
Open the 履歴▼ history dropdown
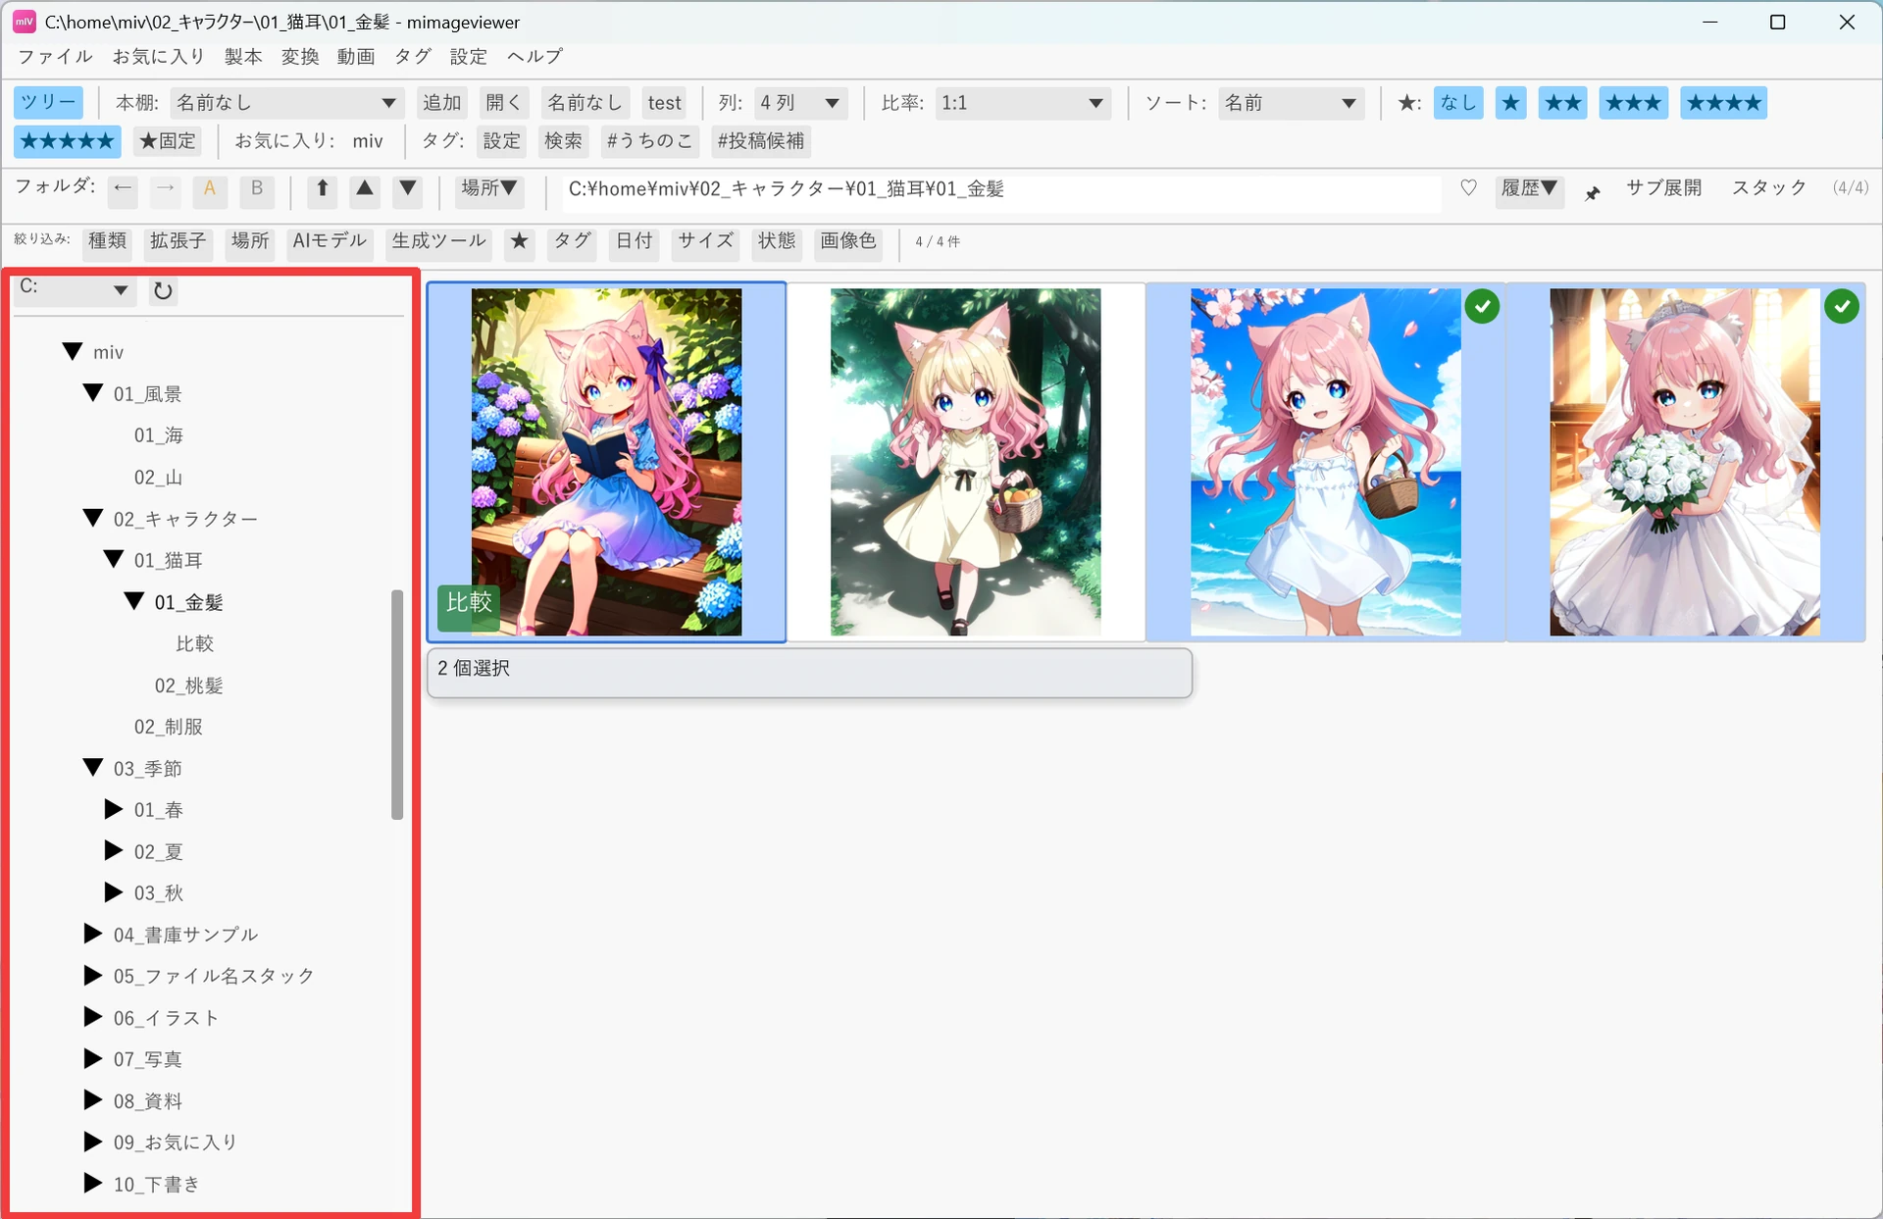pyautogui.click(x=1529, y=189)
